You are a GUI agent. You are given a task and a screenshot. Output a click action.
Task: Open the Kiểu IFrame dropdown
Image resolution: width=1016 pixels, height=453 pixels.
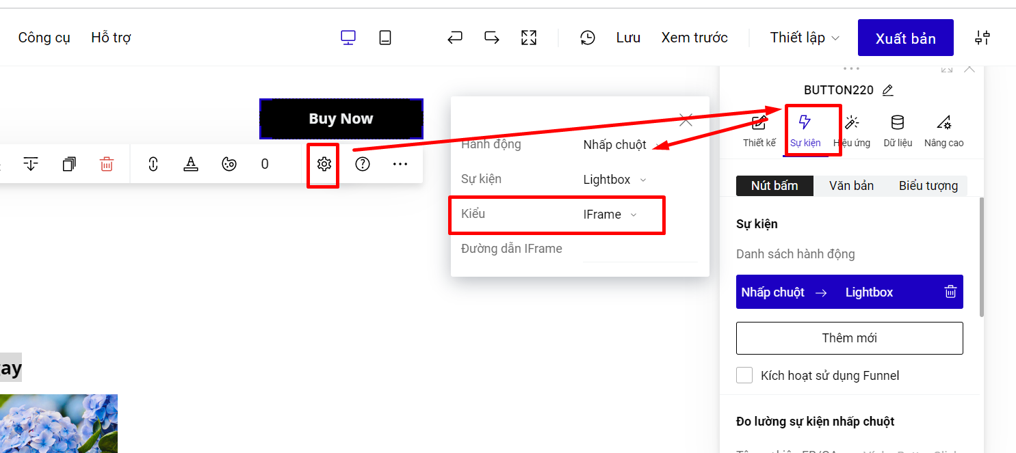pos(610,215)
